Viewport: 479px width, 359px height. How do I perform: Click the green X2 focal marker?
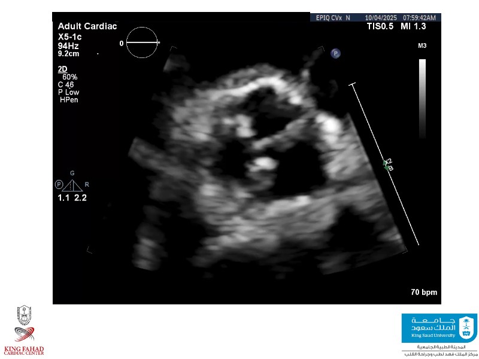point(388,162)
